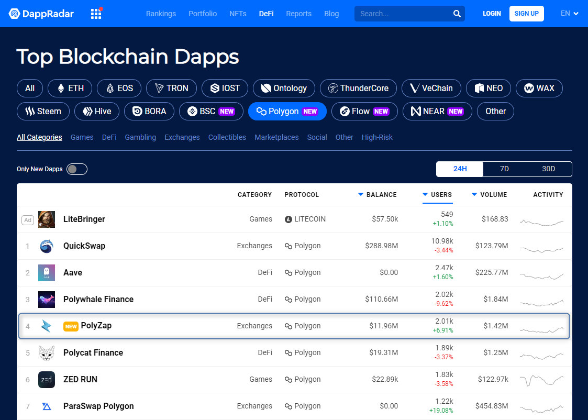Select the Collectibles category tab
Image resolution: width=588 pixels, height=420 pixels.
(x=227, y=137)
